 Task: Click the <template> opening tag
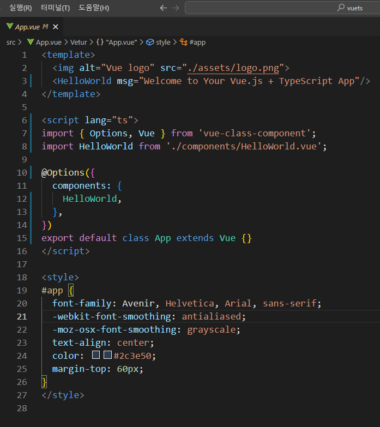click(x=68, y=55)
